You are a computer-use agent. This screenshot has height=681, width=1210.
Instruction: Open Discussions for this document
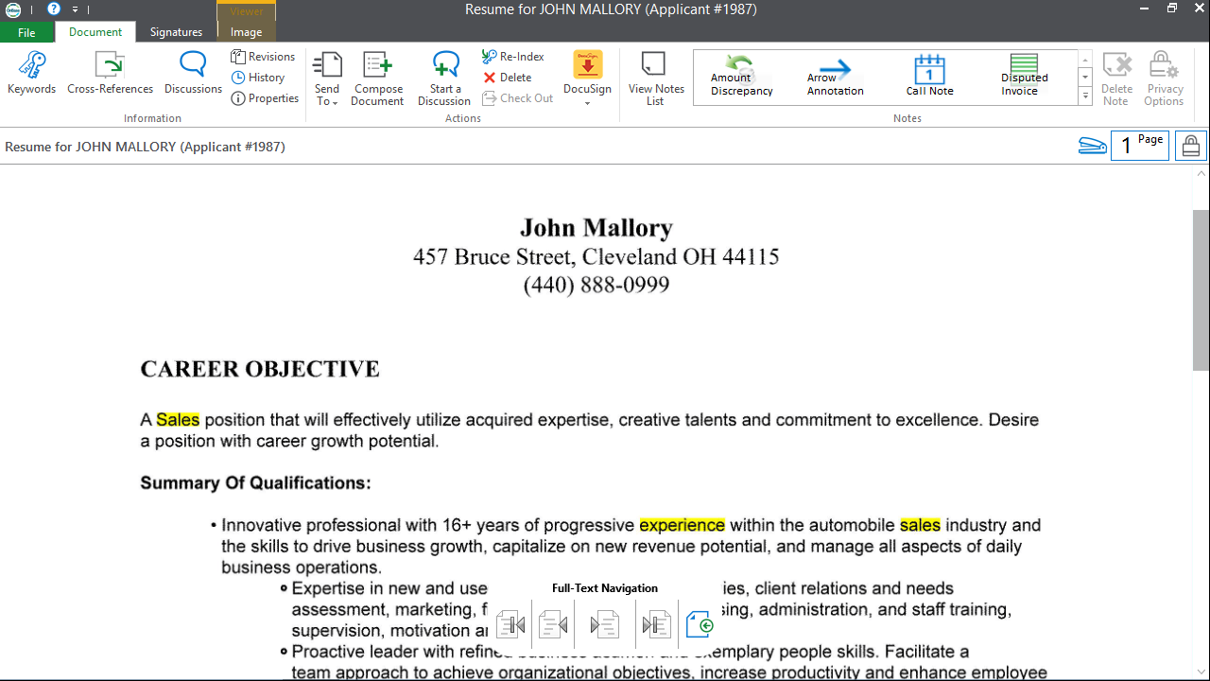click(x=193, y=74)
